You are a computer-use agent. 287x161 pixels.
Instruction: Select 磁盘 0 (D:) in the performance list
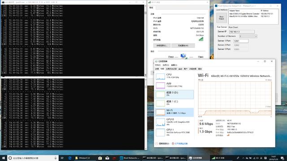(x=174, y=94)
